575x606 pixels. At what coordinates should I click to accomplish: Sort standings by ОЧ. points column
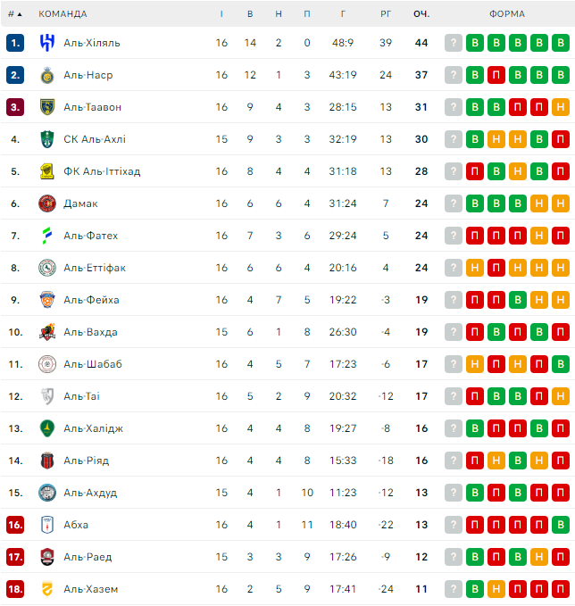(421, 14)
